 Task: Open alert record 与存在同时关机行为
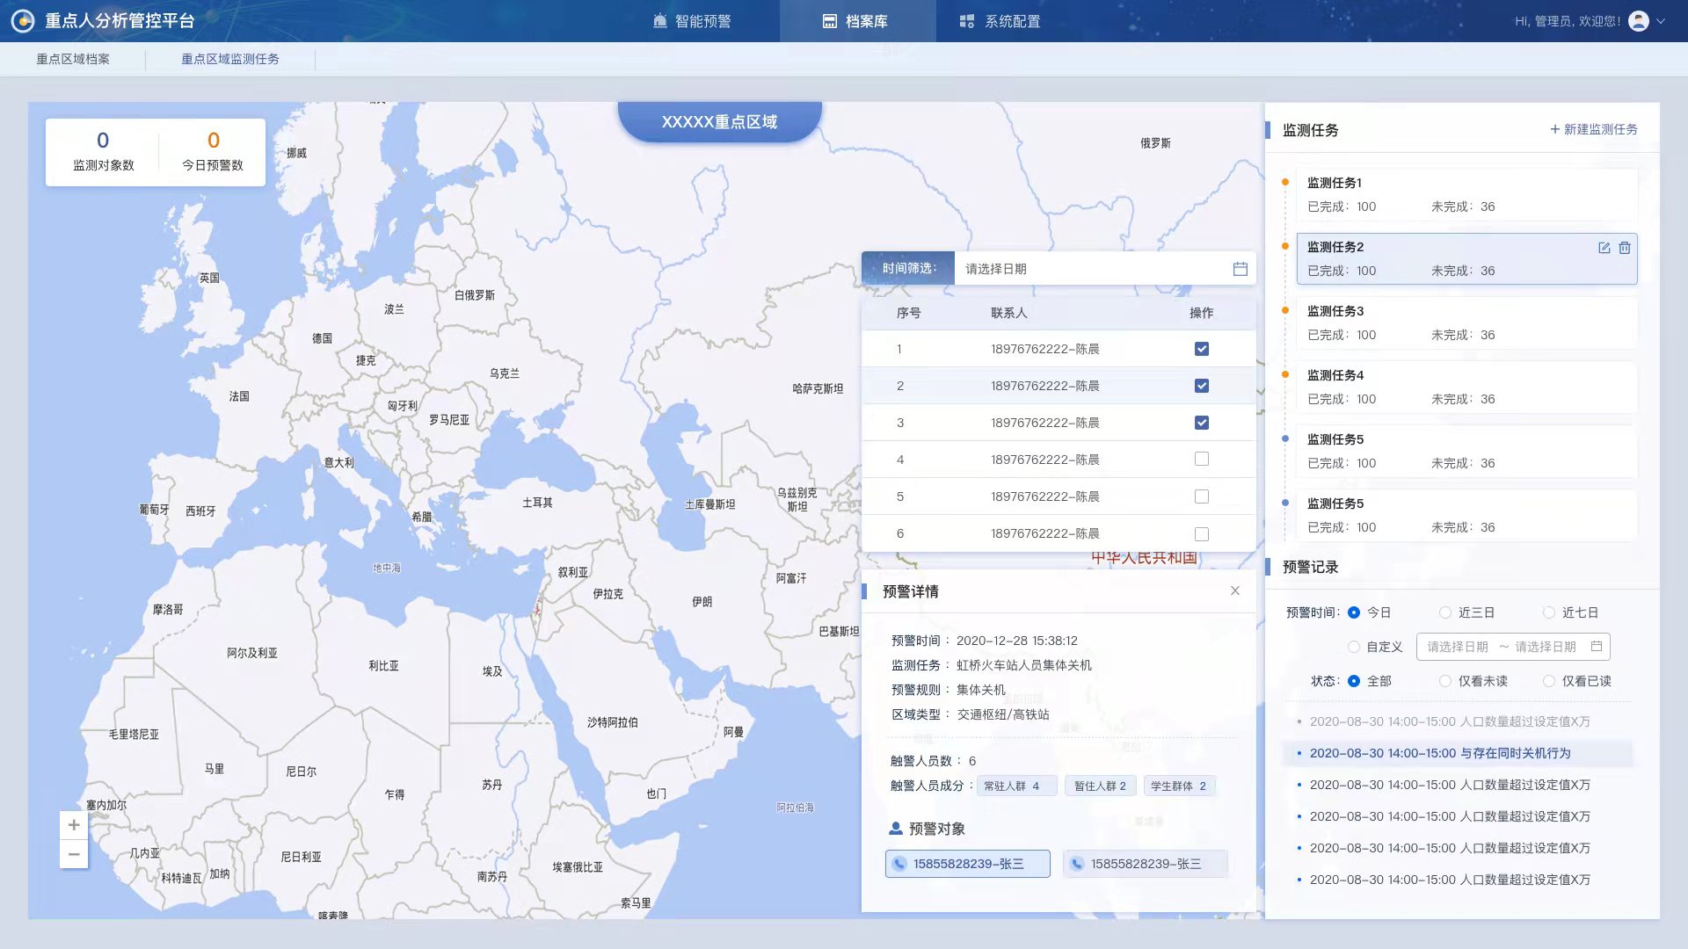(1458, 753)
